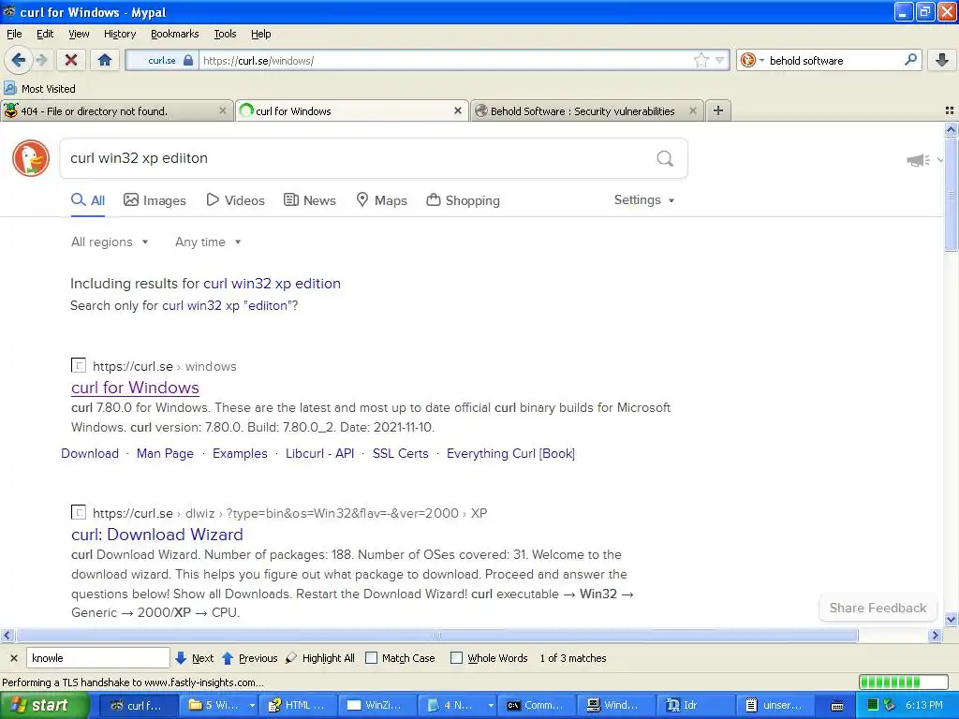The image size is (959, 719).
Task: Open the SSL Certs sitelink
Action: click(x=401, y=454)
